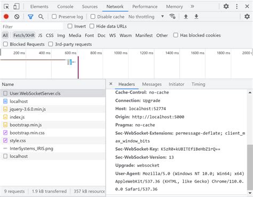Select User.WebSocketServer.cls request row
Viewport: 253px width, 197px height.
coord(53,93)
